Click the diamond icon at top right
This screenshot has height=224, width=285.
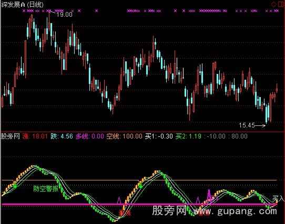tap(273, 4)
